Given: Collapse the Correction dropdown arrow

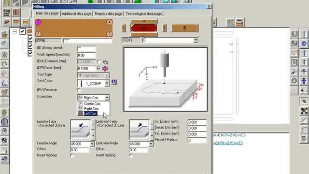Looking at the screenshot, I should coord(107,98).
